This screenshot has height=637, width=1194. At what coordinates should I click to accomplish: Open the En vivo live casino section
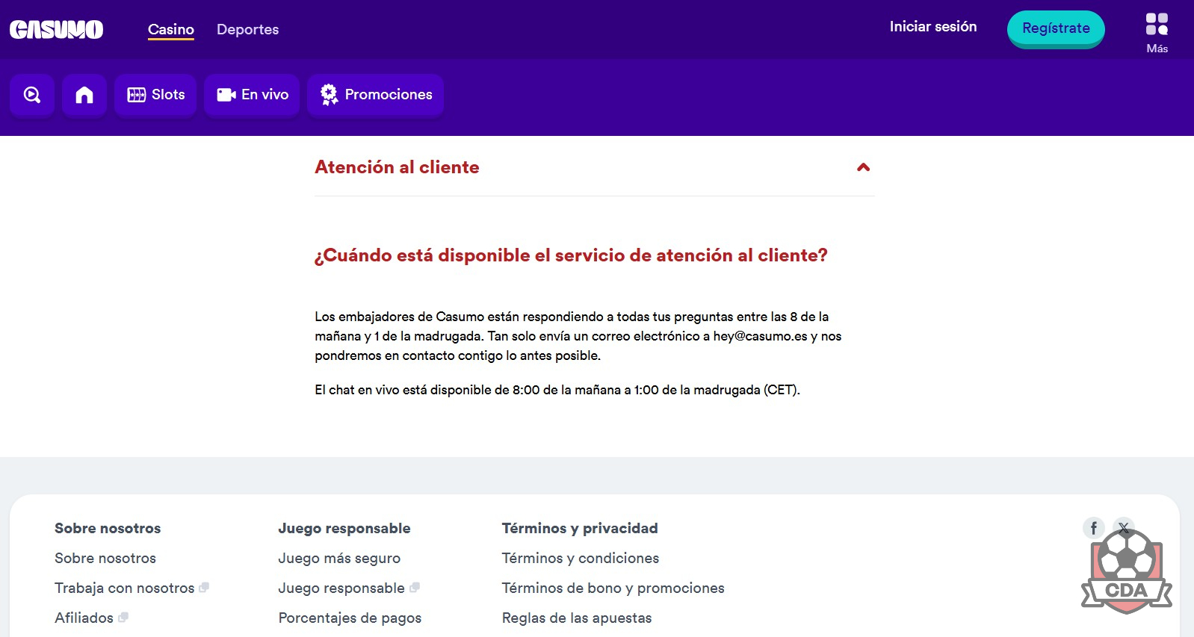tap(252, 95)
